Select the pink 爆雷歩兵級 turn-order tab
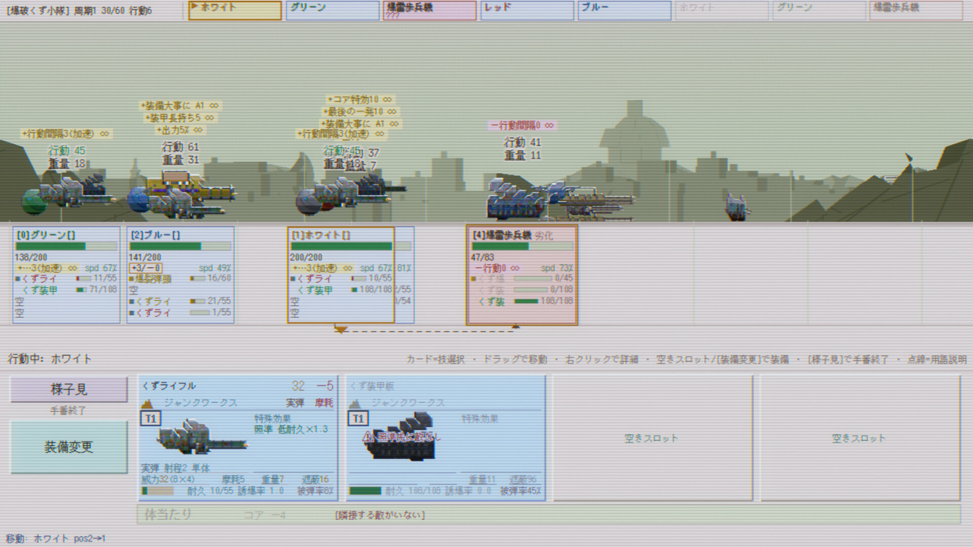Screen dimensions: 973x547 429,10
